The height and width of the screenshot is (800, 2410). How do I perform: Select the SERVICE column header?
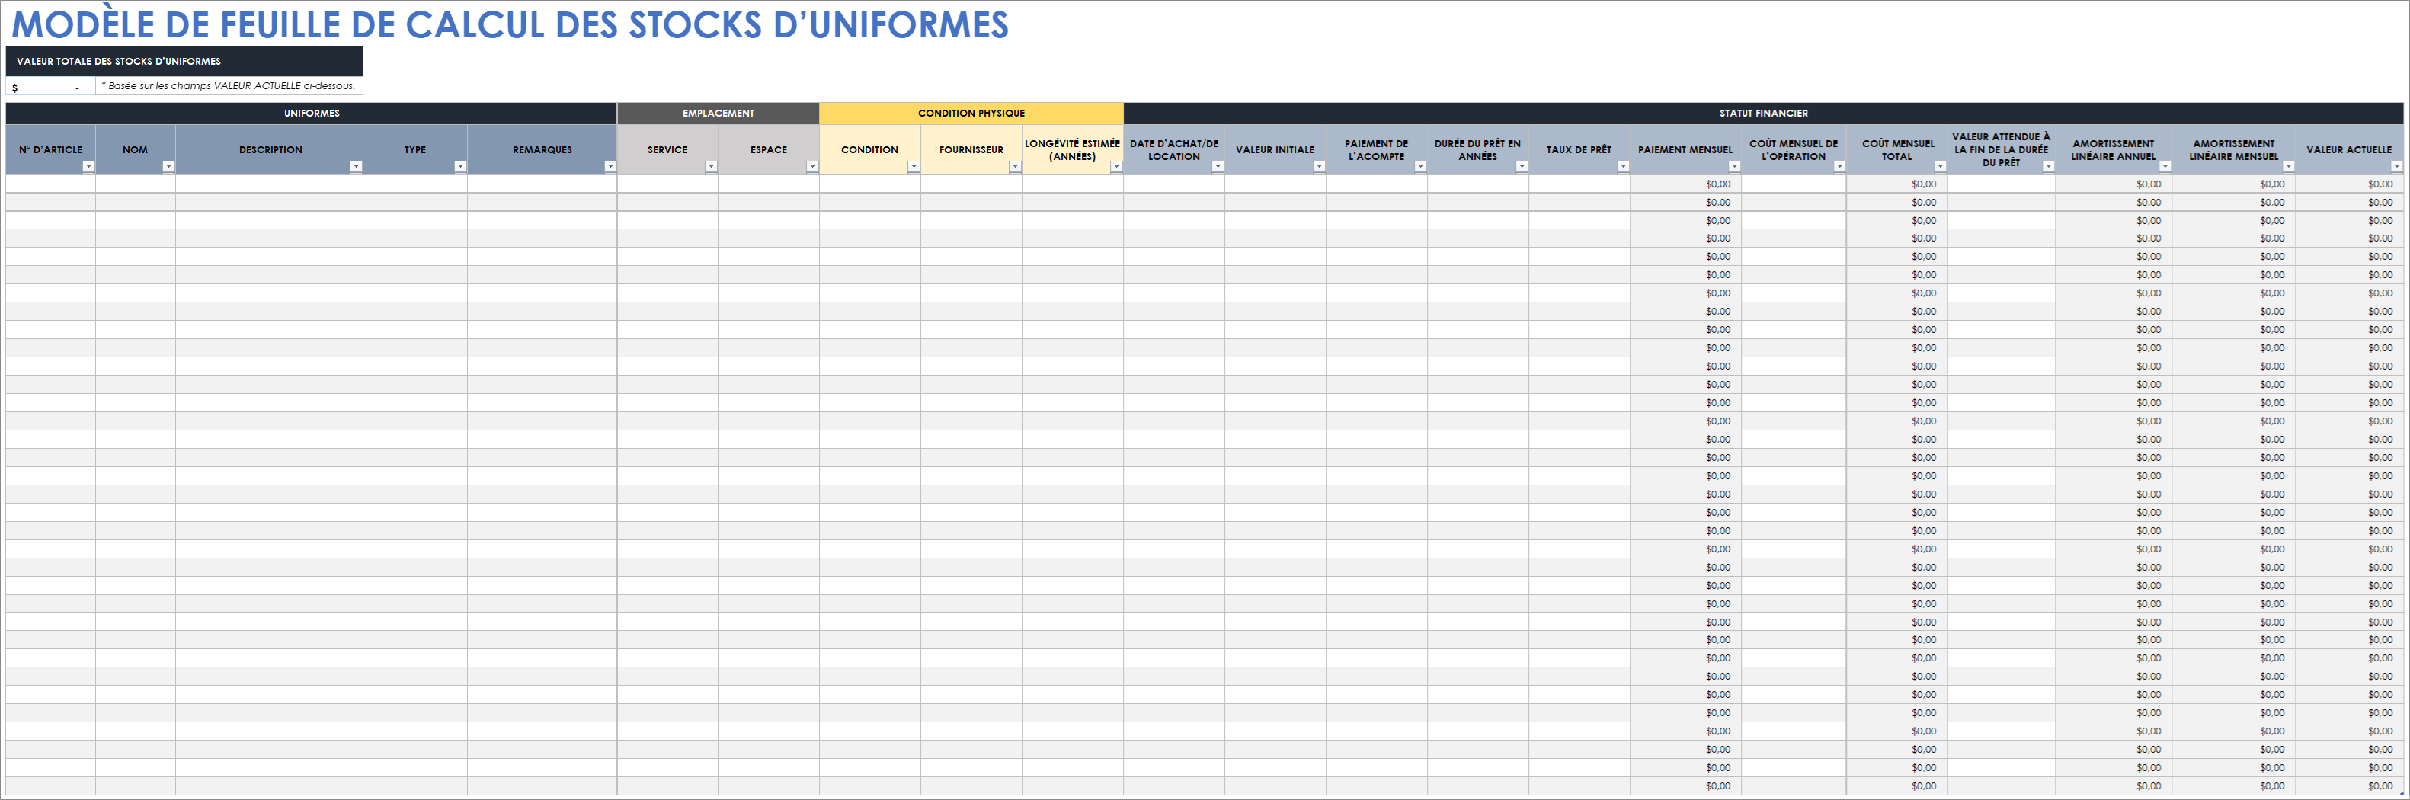click(x=668, y=149)
